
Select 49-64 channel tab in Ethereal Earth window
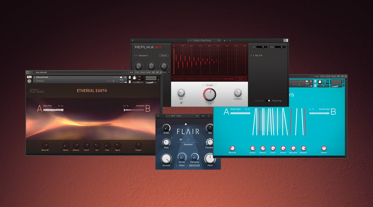tap(149, 72)
